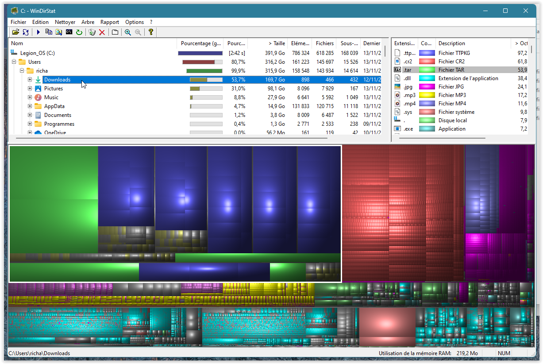Click the zoom in magnifier icon
The image size is (543, 364).
[128, 32]
